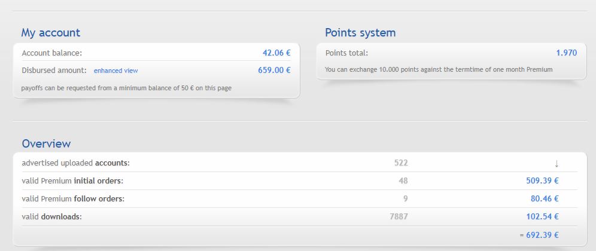The height and width of the screenshot is (251, 596).
Task: Click the Overview section heading
Action: click(46, 143)
